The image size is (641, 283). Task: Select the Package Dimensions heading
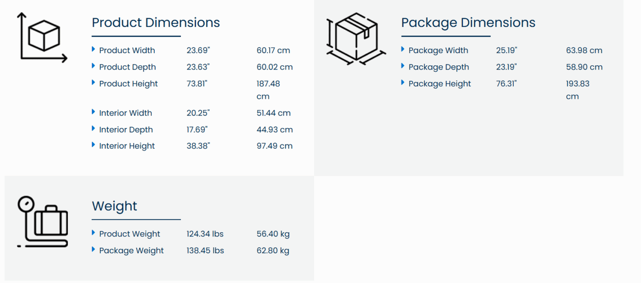(x=468, y=22)
